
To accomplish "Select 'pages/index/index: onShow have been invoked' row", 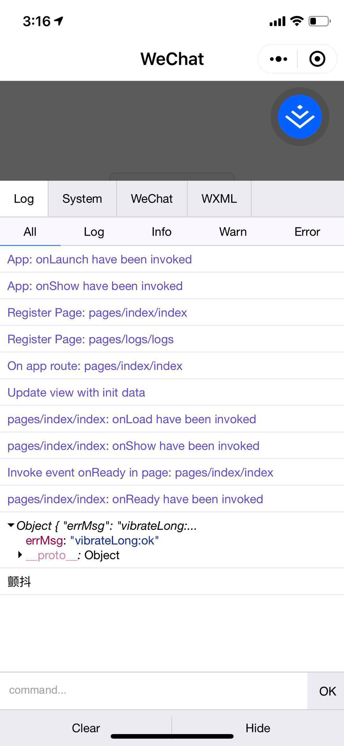I will (x=172, y=446).
